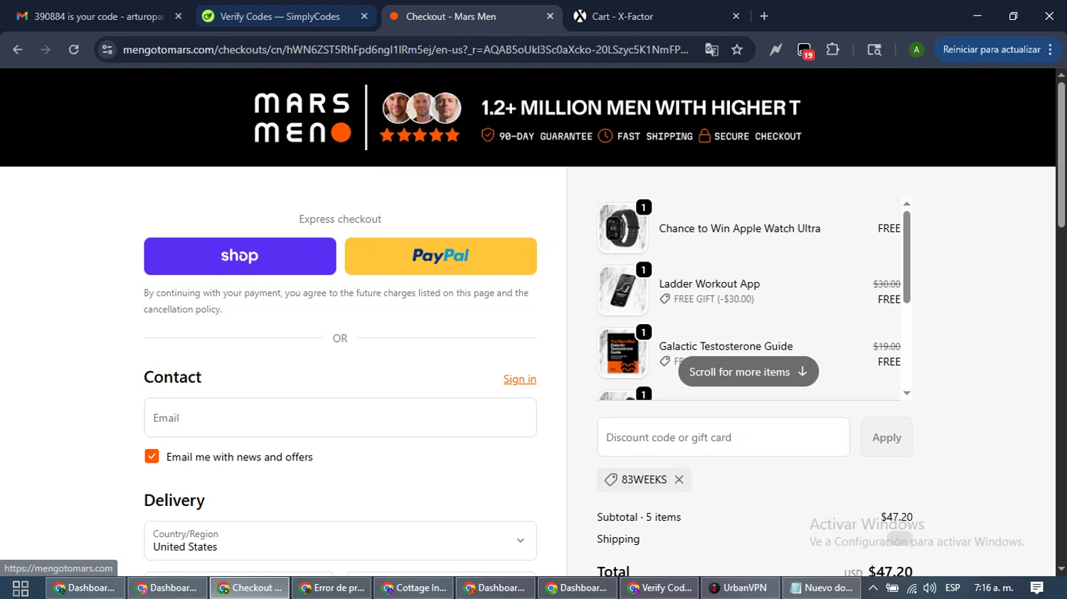Click the leaf-shaped extension icon in toolbar
The width and height of the screenshot is (1067, 599).
[x=775, y=50]
